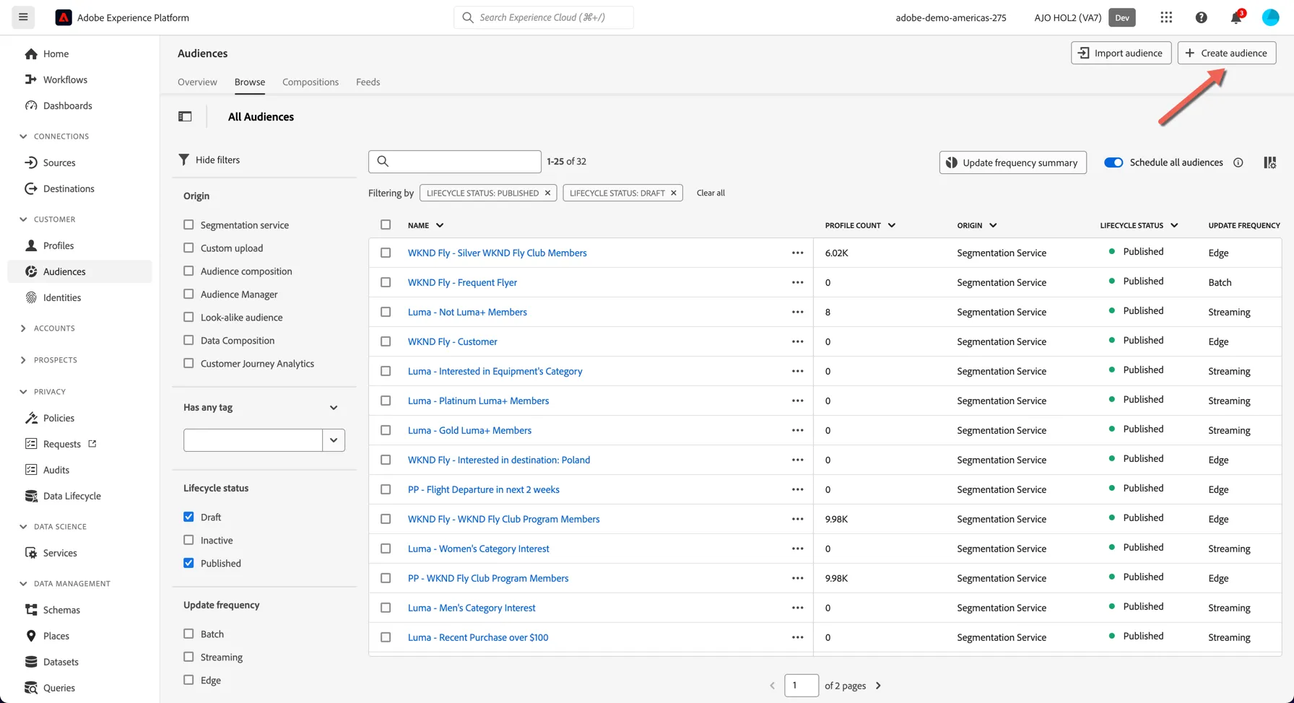
Task: Open the app switcher grid icon
Action: pos(1166,17)
